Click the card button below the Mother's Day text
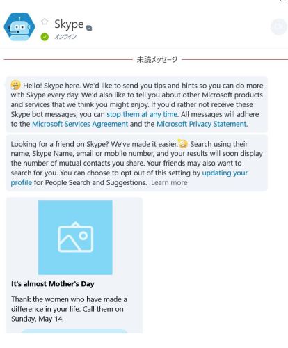 click(74, 331)
